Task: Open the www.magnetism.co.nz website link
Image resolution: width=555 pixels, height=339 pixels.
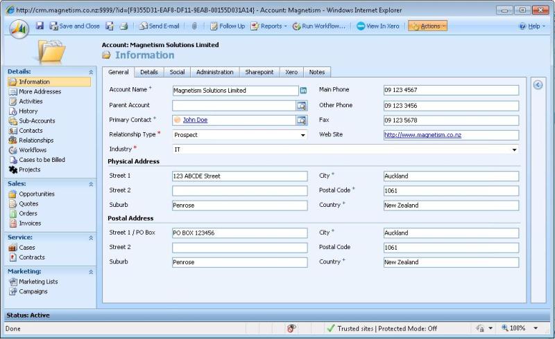Action: (x=422, y=135)
